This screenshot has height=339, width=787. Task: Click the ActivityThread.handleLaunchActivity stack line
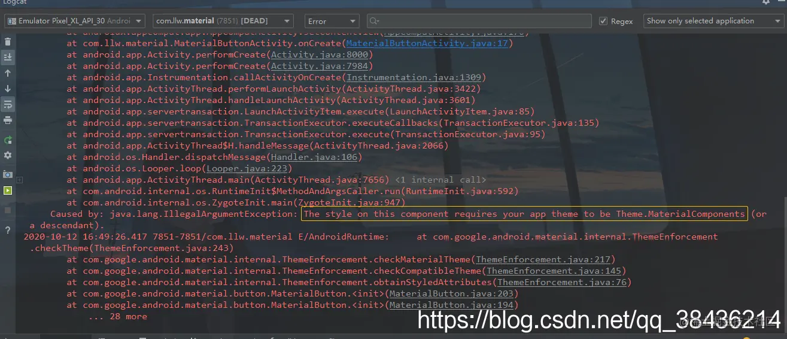point(271,100)
